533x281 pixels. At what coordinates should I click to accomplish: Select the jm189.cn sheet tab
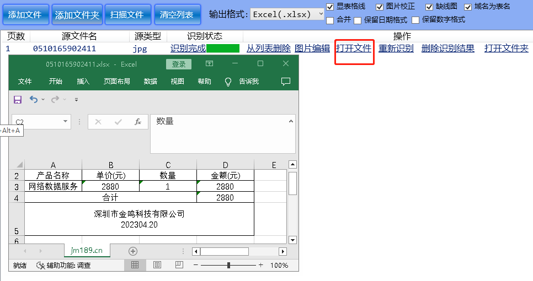click(87, 251)
